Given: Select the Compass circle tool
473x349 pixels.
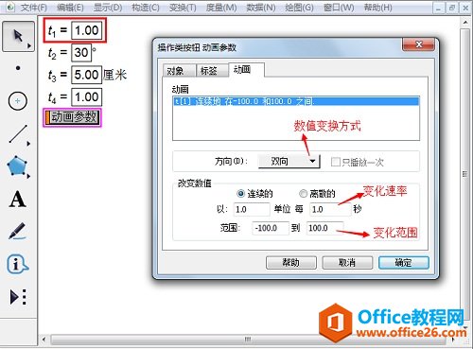Looking at the screenshot, I should click(x=18, y=101).
